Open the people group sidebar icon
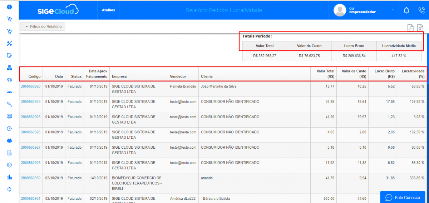The height and width of the screenshot is (203, 429). coord(9,140)
